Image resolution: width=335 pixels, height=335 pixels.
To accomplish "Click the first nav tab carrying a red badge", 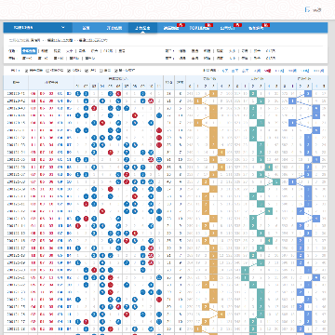I will coord(171,28).
